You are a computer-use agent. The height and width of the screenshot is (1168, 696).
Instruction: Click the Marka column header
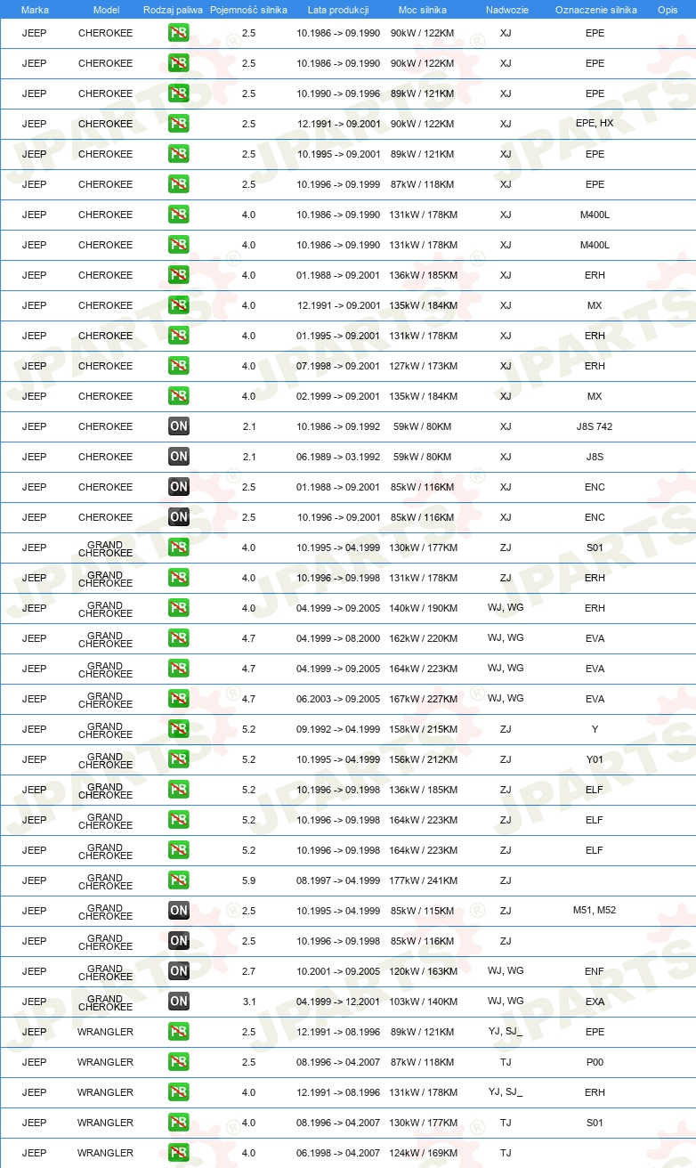(x=35, y=10)
